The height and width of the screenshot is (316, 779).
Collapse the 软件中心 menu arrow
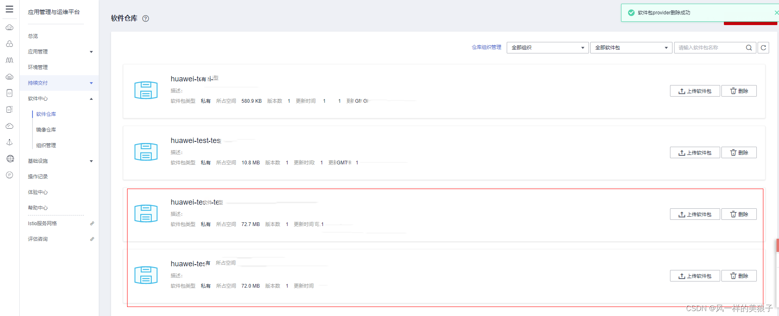pos(91,99)
